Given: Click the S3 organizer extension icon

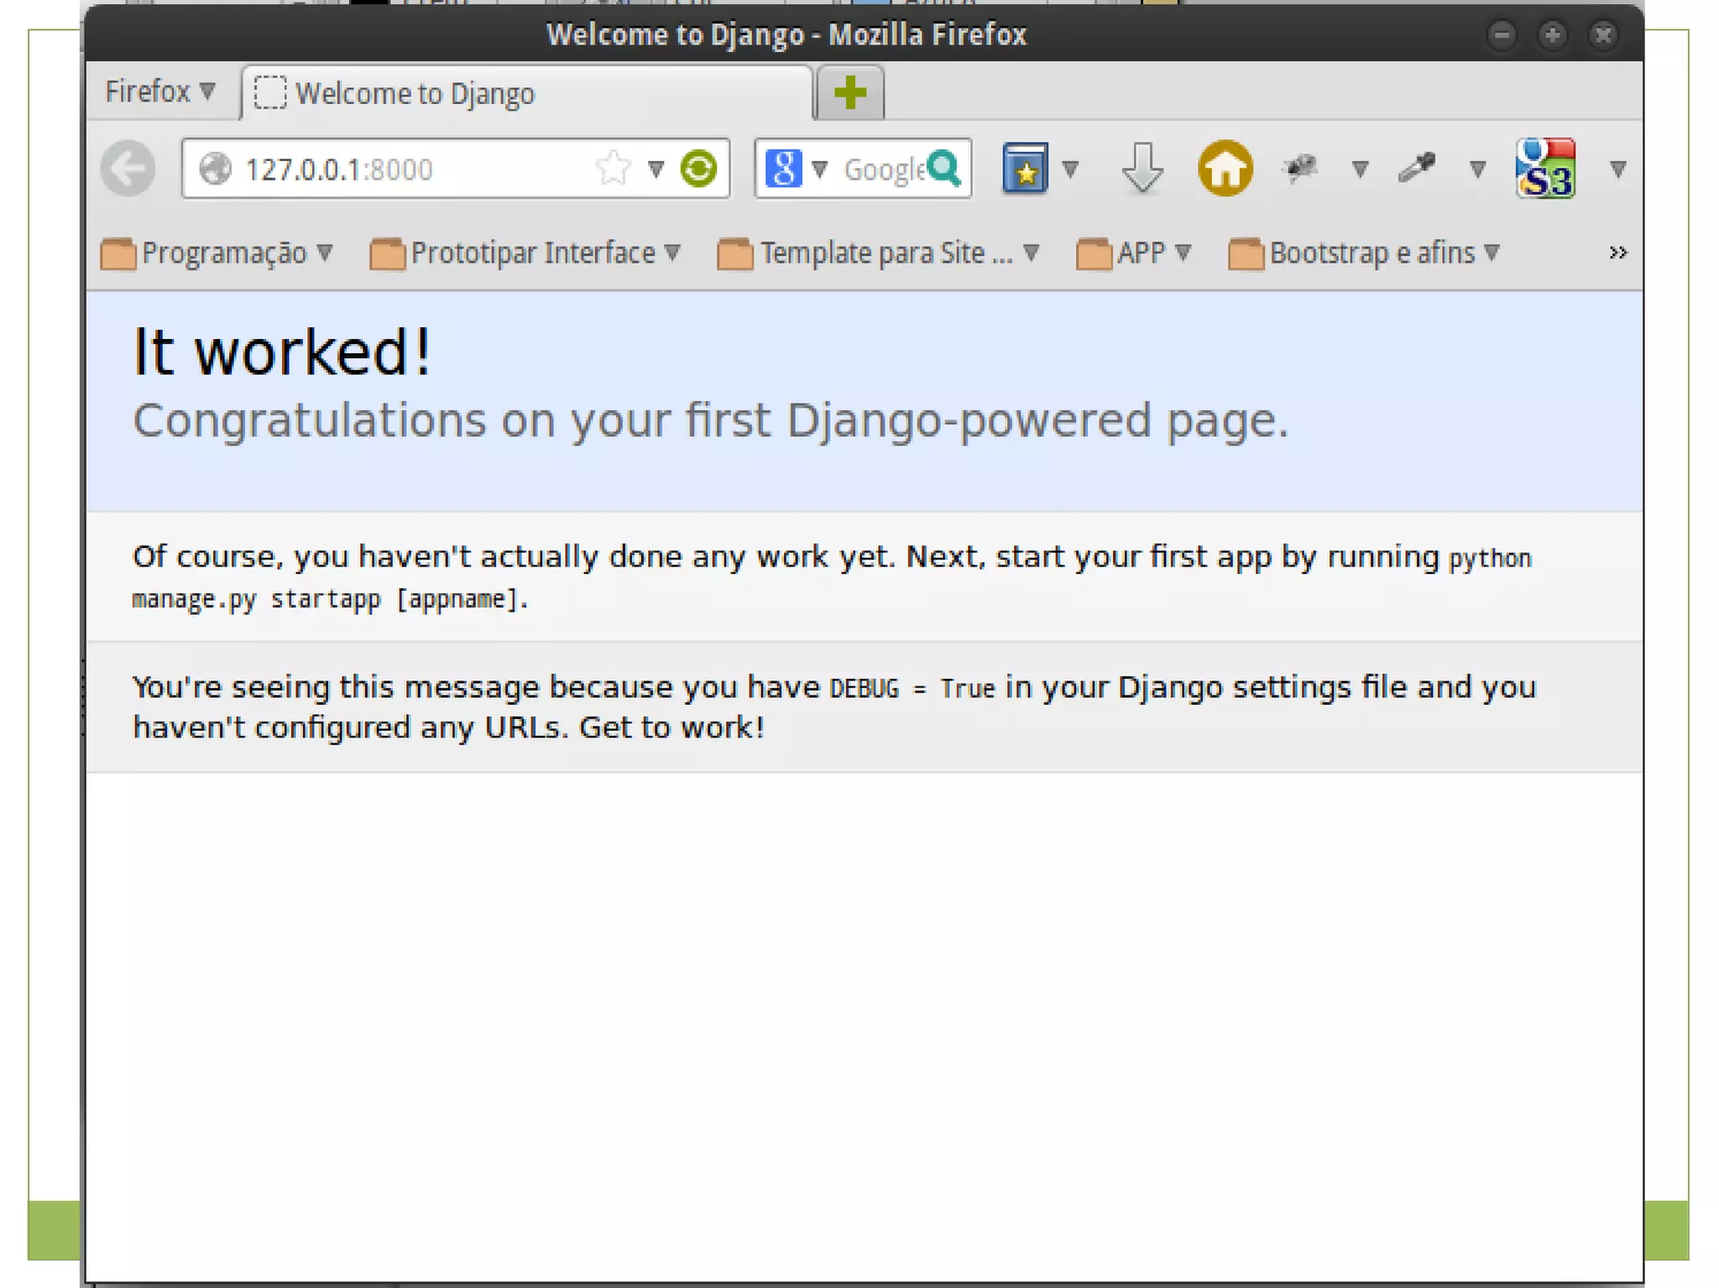Looking at the screenshot, I should [1545, 169].
